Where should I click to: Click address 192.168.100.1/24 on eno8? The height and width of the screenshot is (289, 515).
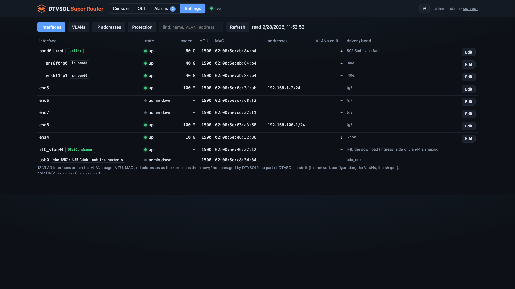(286, 125)
